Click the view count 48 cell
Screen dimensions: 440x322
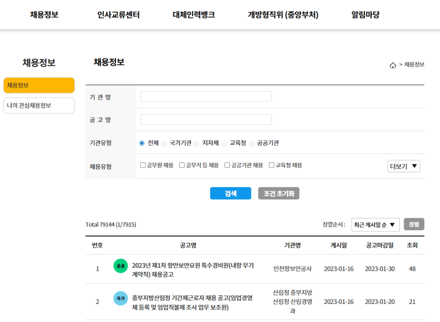pos(412,269)
